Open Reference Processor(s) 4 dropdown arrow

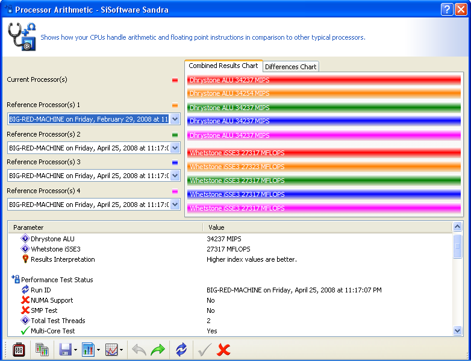click(x=175, y=205)
